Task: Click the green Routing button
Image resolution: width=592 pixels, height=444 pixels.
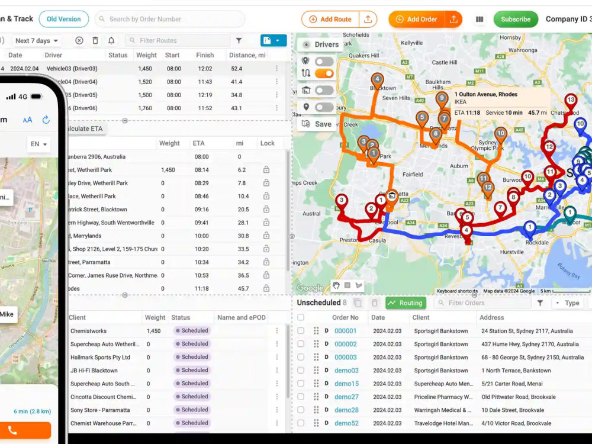Action: (x=406, y=303)
